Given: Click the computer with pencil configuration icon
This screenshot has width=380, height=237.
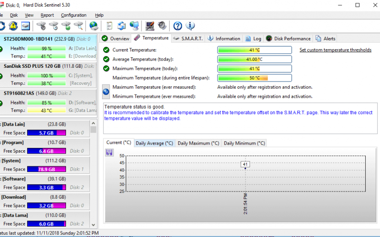Looking at the screenshot, I should (150, 26).
